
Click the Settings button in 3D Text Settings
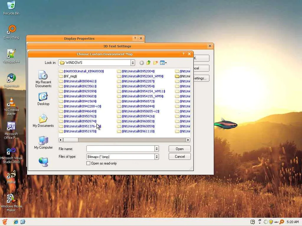point(201,78)
